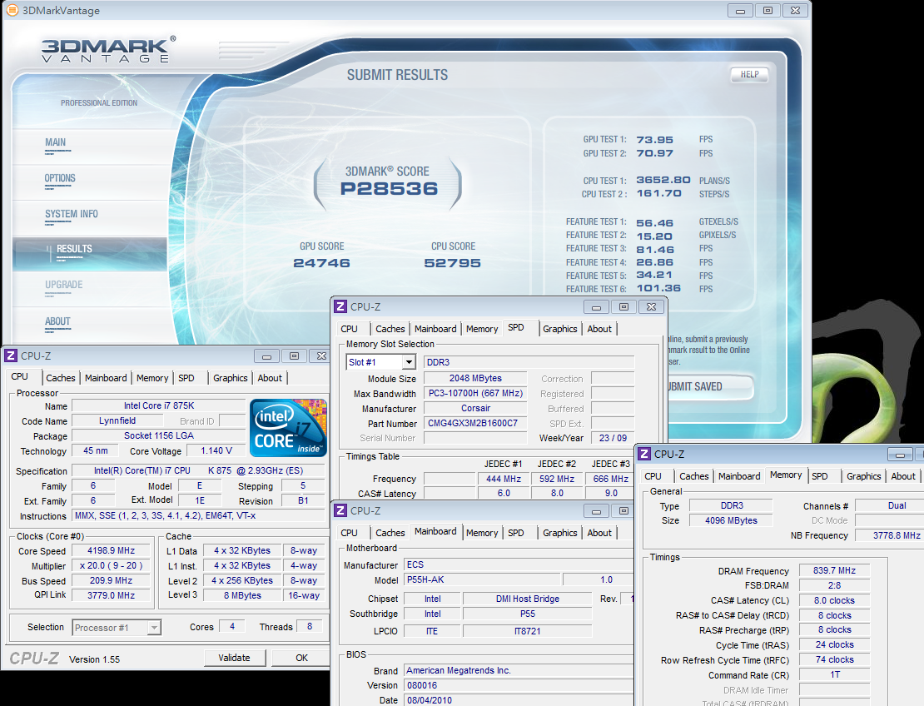
Task: Switch to SPD tab in processor CPU-Z window
Action: pos(186,378)
